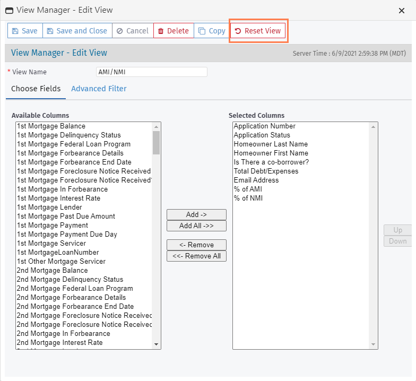Select the Choose Fields tab

point(36,89)
